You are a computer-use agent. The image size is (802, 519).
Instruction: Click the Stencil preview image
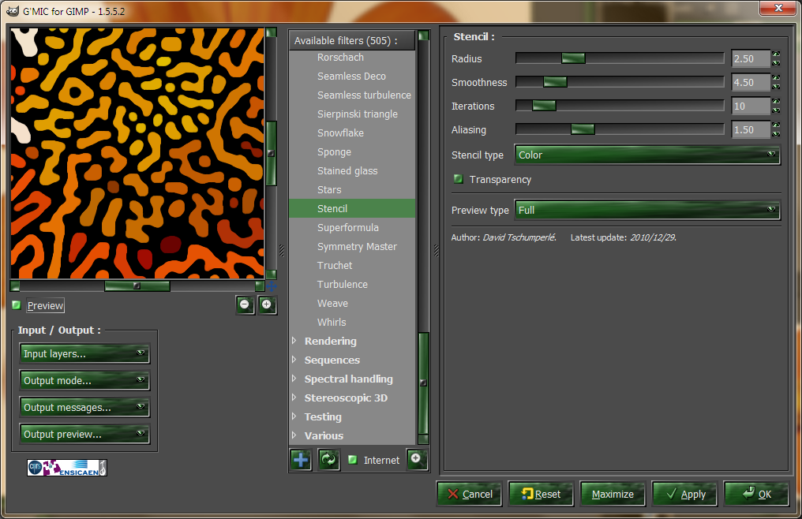tap(137, 153)
